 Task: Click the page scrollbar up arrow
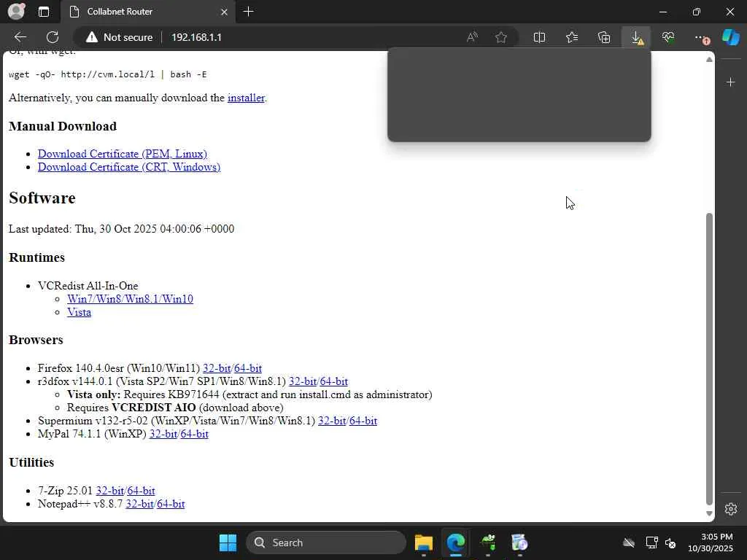709,60
